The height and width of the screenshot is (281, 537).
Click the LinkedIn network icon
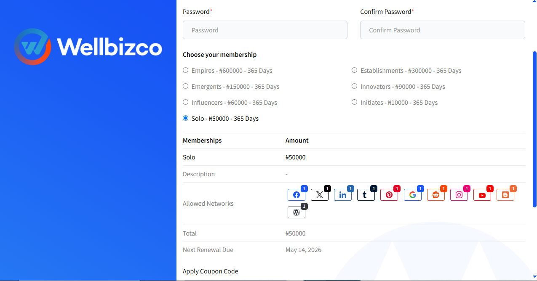coord(343,195)
